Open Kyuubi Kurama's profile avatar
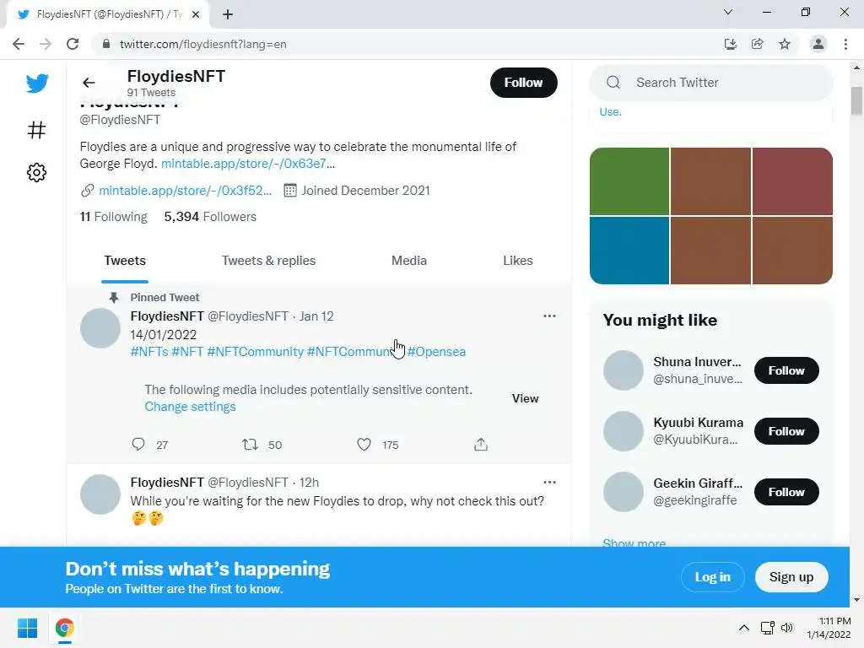The image size is (864, 648). coord(624,431)
